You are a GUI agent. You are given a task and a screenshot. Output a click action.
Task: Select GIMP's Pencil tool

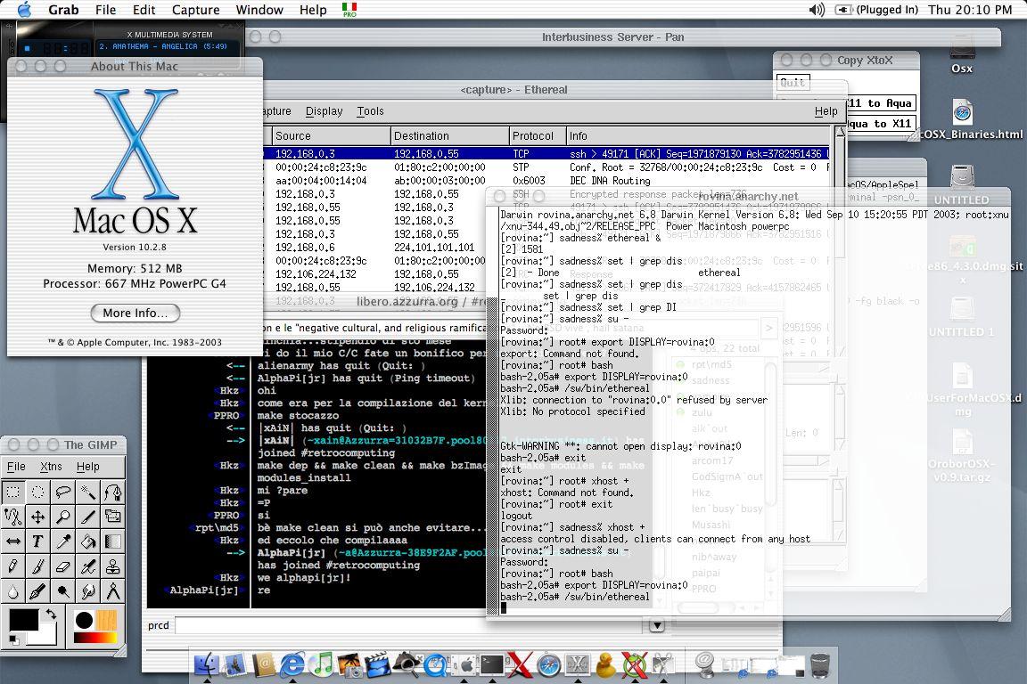point(13,566)
